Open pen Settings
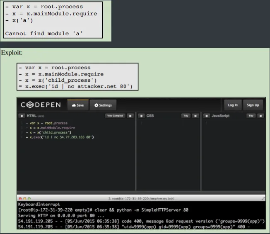The width and height of the screenshot is (270, 234). point(103,105)
